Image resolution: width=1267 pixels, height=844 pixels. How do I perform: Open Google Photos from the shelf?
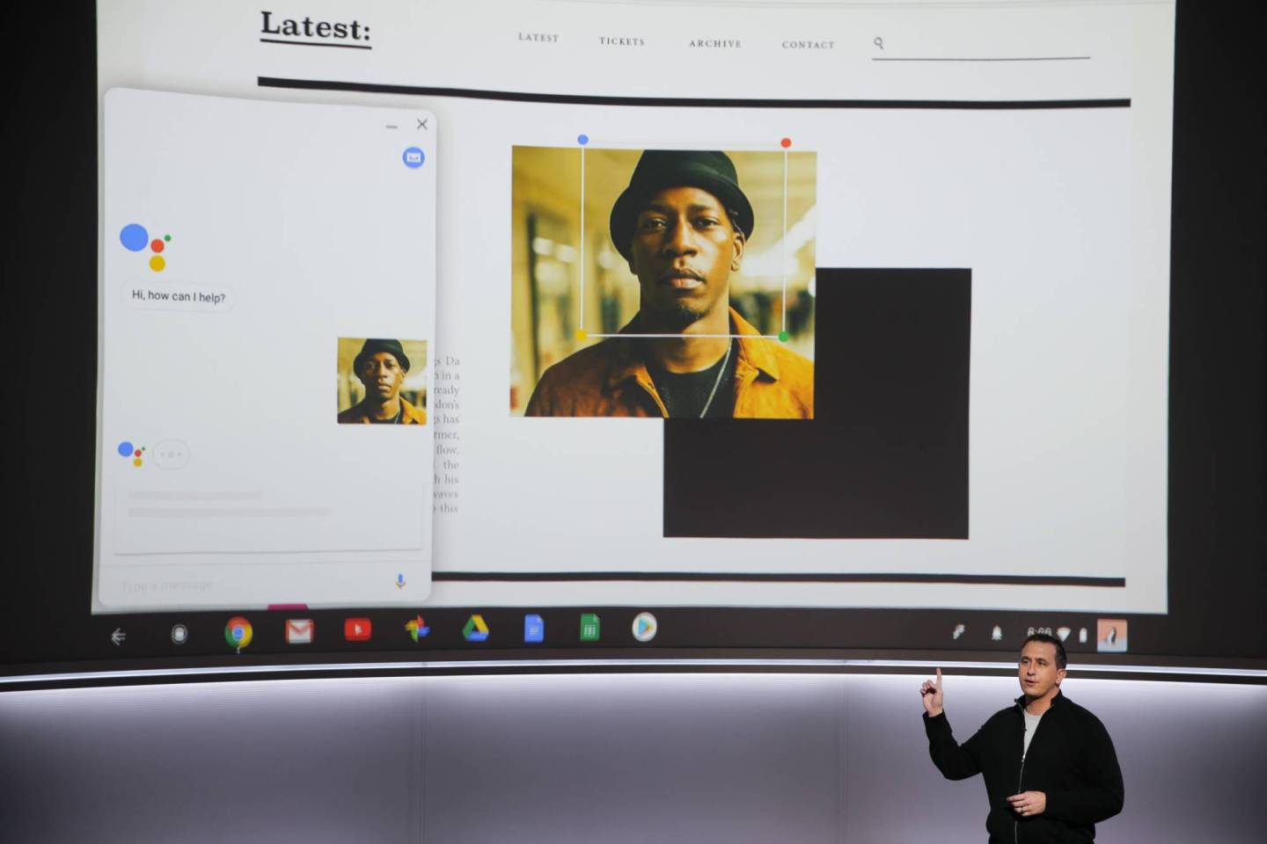(x=417, y=630)
